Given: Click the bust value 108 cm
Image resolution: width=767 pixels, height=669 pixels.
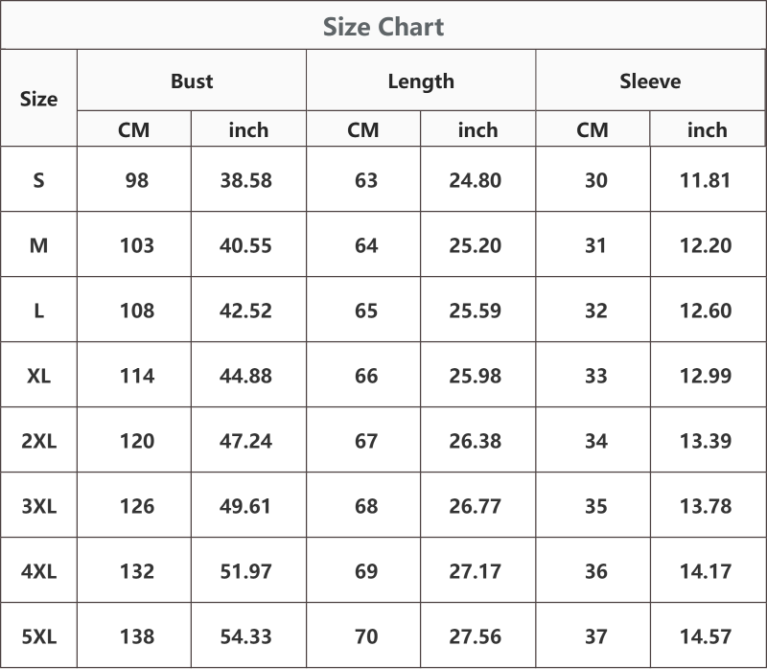Looking at the screenshot, I should [x=137, y=311].
